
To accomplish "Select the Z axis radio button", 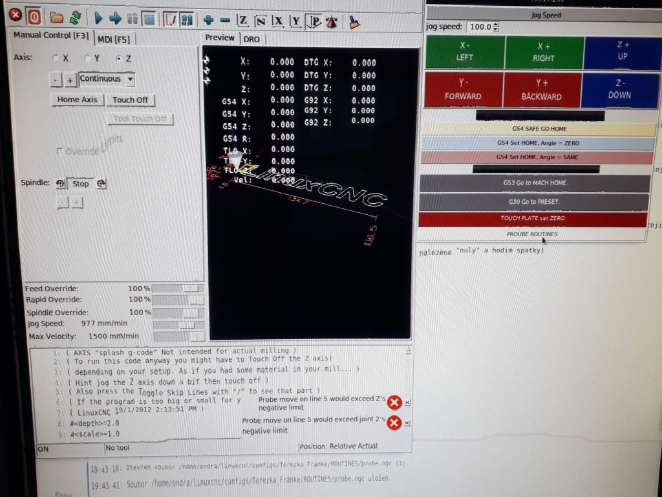I will [119, 58].
